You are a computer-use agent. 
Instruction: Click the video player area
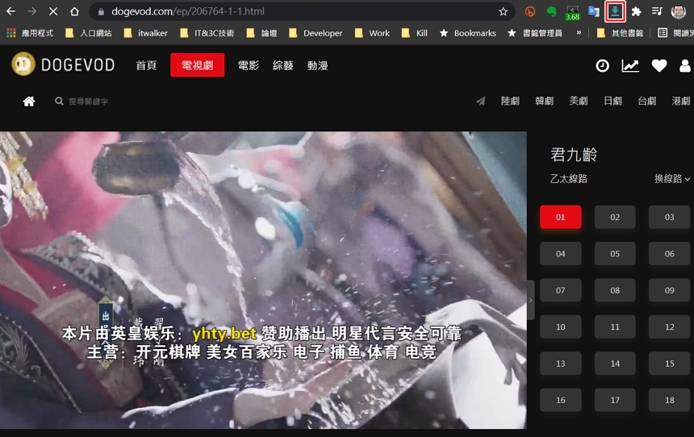pyautogui.click(x=263, y=280)
